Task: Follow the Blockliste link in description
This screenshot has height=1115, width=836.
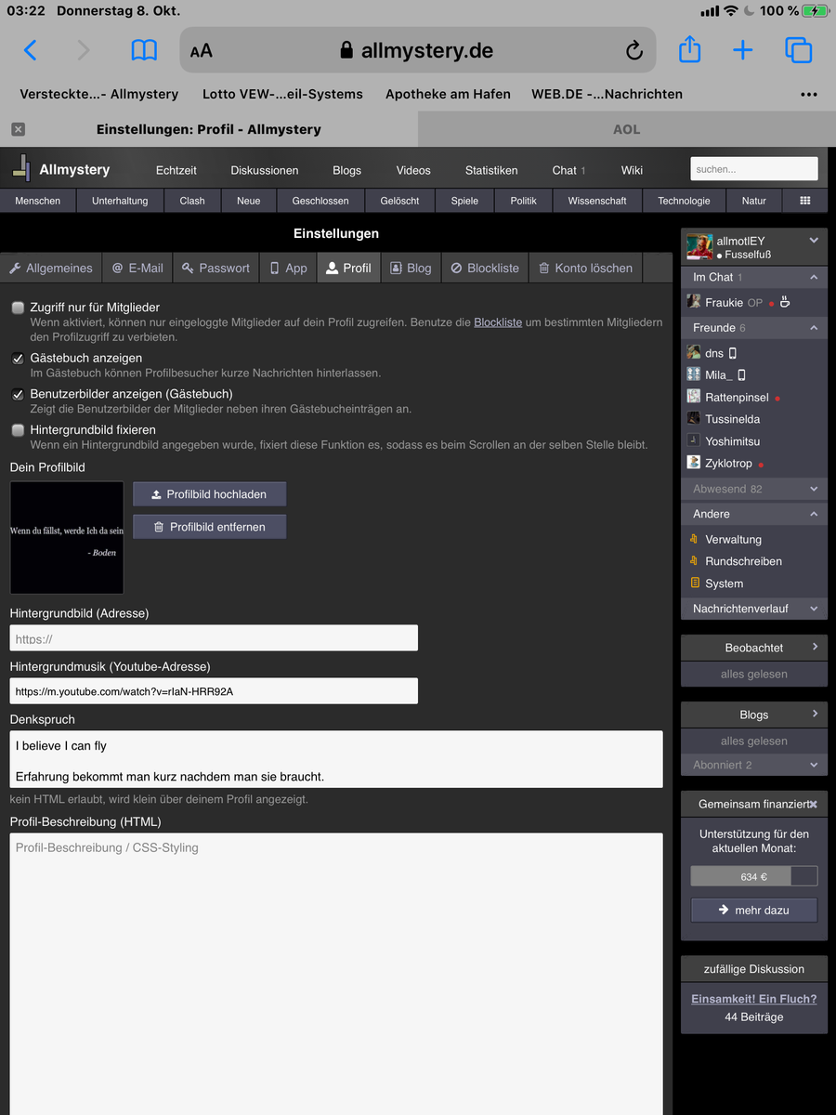Action: click(498, 322)
